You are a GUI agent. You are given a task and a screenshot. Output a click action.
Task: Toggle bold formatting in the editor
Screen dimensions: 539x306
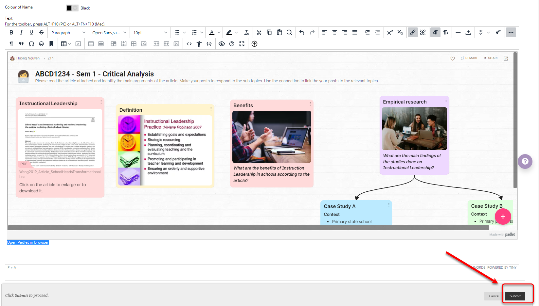pyautogui.click(x=11, y=32)
